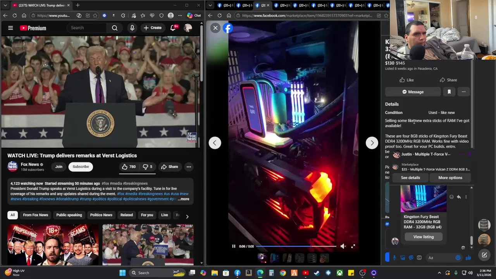The image size is (496, 279).
Task: Open Edge settings and more menu
Action: pos(180,15)
